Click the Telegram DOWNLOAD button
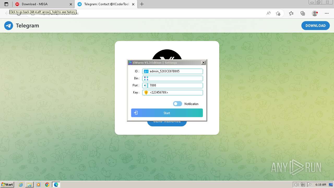 [315, 26]
